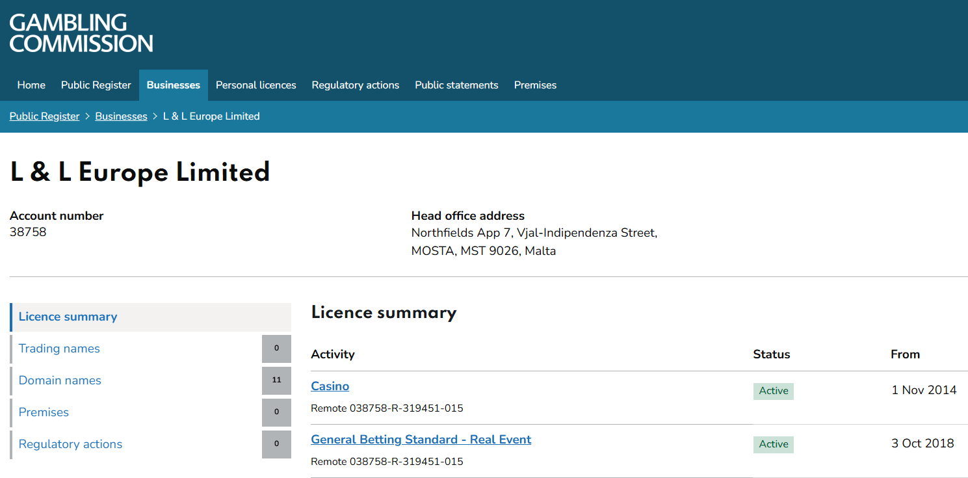Click the Domain names count badge 11
The height and width of the screenshot is (478, 968).
[276, 380]
